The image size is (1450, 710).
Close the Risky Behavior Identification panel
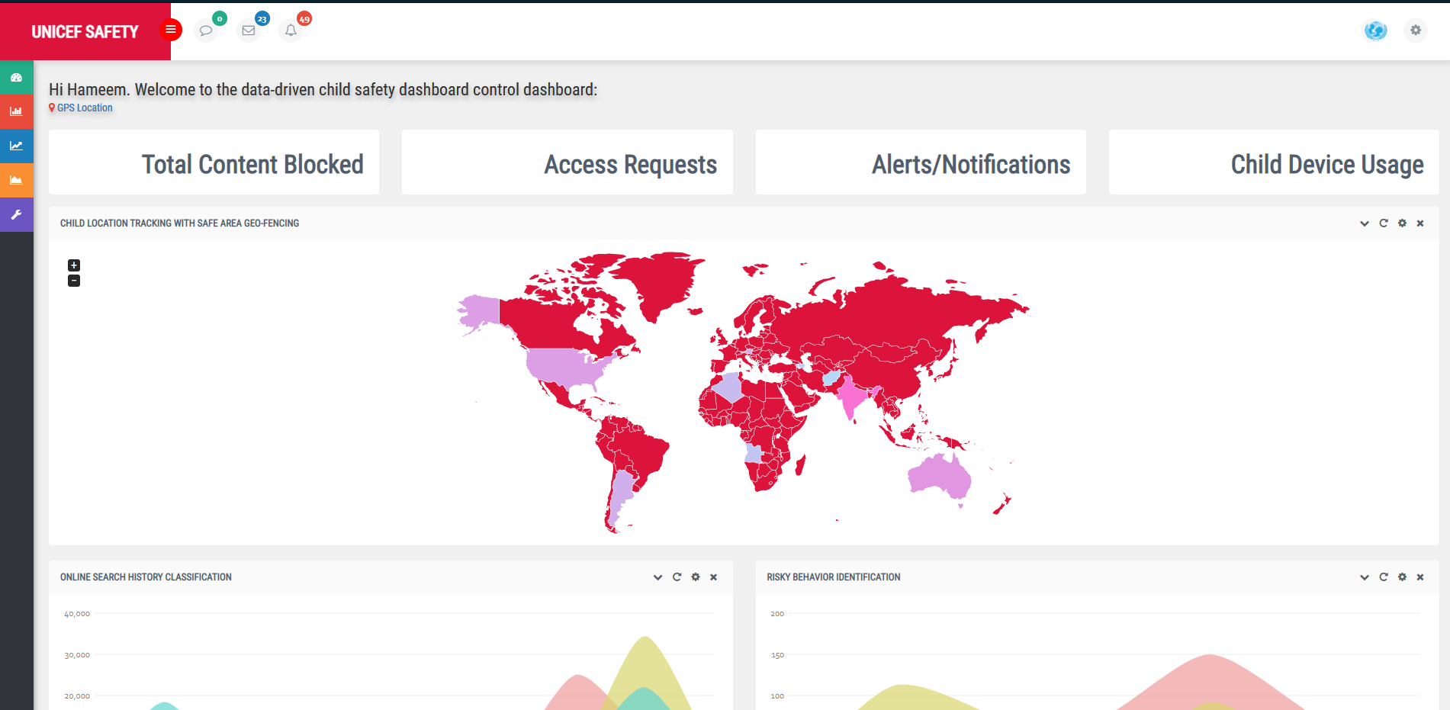coord(1420,577)
